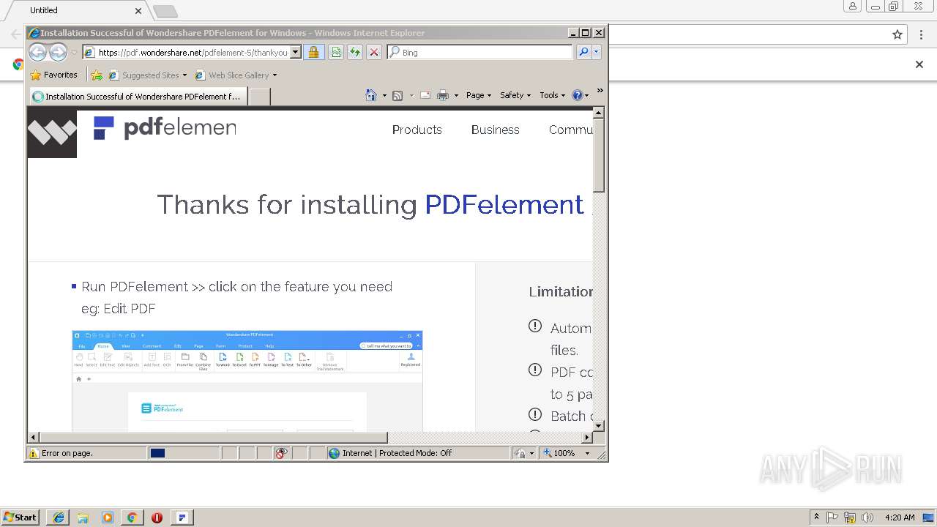Click the Read Mail envelope icon
Image resolution: width=937 pixels, height=527 pixels.
coord(425,95)
